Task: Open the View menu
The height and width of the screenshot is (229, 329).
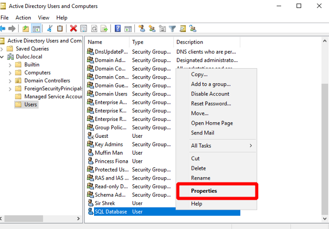Action: [x=43, y=17]
